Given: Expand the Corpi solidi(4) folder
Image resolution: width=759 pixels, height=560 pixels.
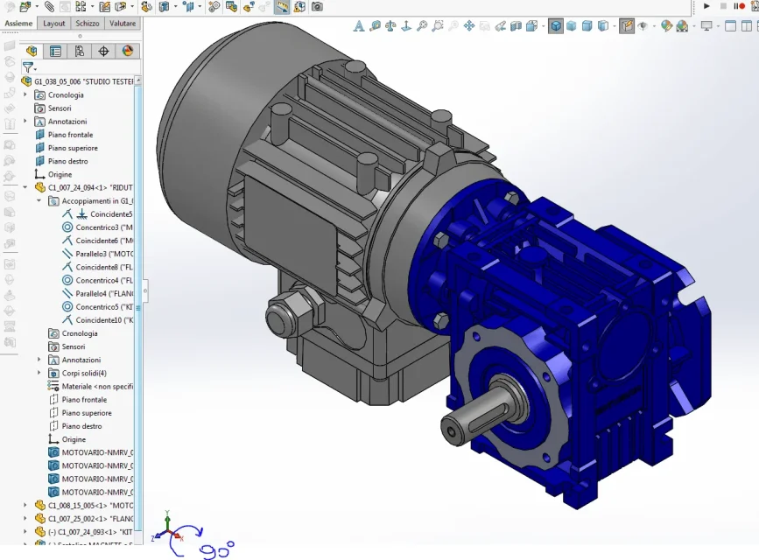Looking at the screenshot, I should (x=39, y=373).
